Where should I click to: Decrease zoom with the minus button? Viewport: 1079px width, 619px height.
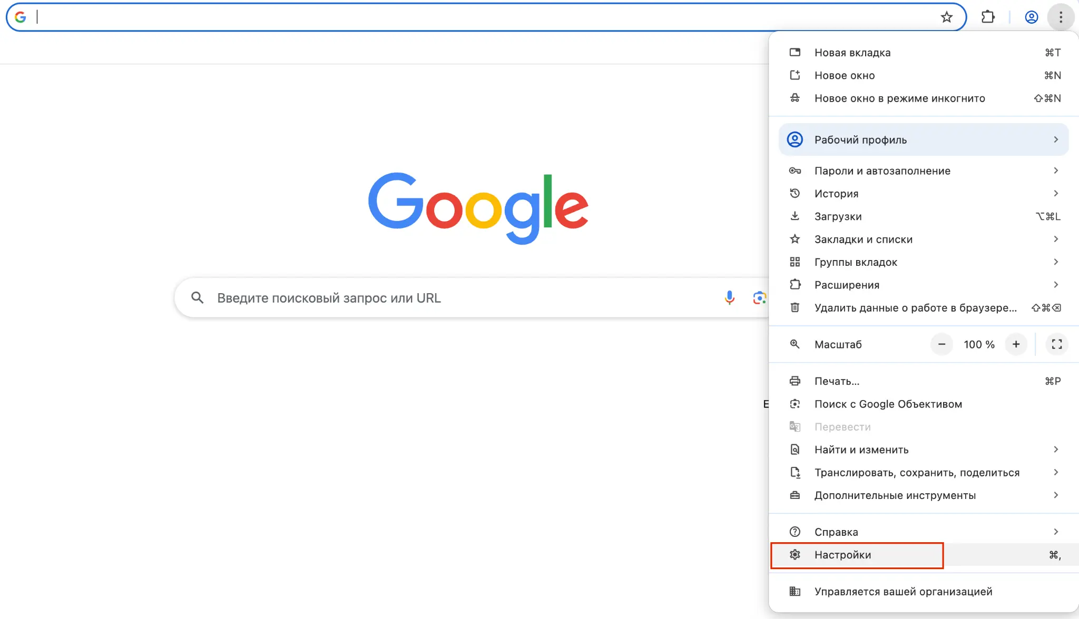pyautogui.click(x=941, y=344)
